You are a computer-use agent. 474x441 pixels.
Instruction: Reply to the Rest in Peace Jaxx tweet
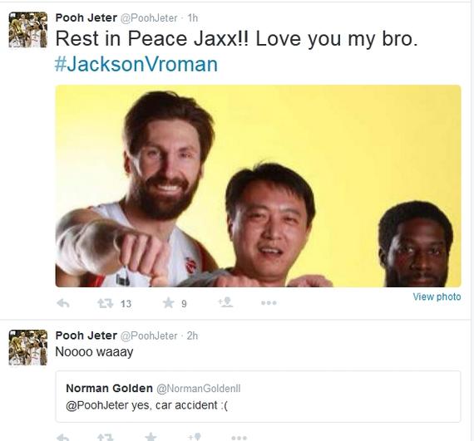63,303
